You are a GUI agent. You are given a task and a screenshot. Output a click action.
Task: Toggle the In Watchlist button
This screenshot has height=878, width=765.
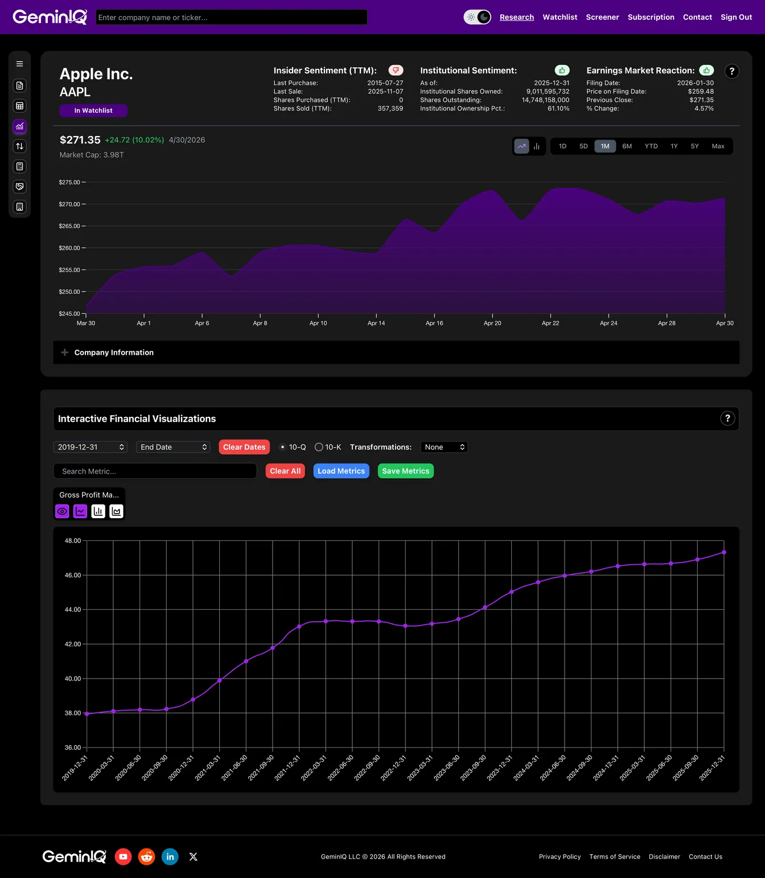tap(93, 110)
